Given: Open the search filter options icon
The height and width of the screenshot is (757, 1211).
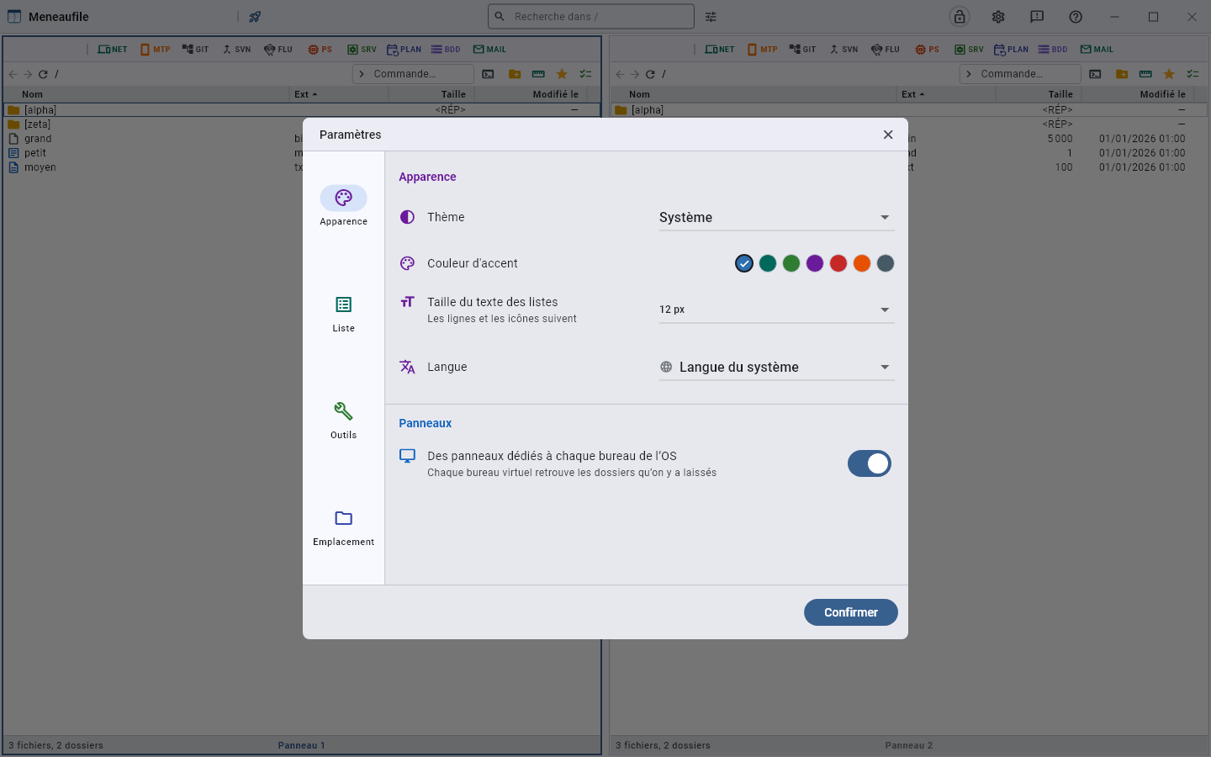Looking at the screenshot, I should pos(711,17).
